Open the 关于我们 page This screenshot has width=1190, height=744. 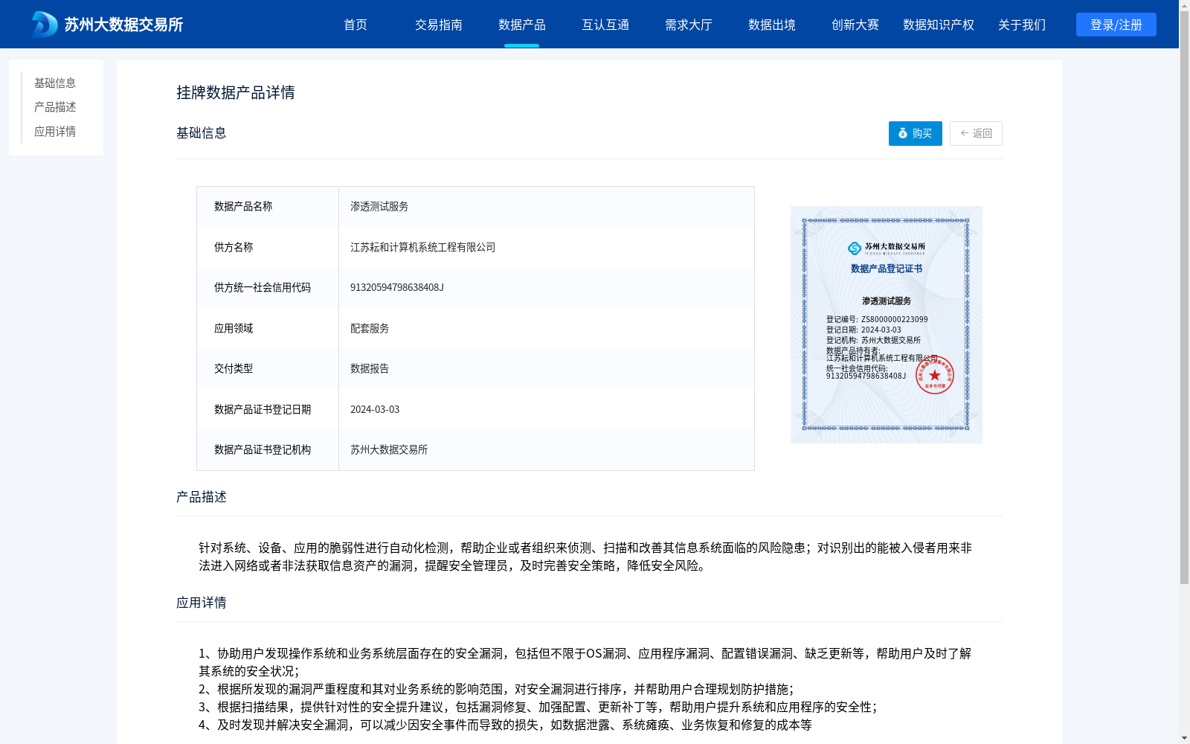[x=1022, y=25]
